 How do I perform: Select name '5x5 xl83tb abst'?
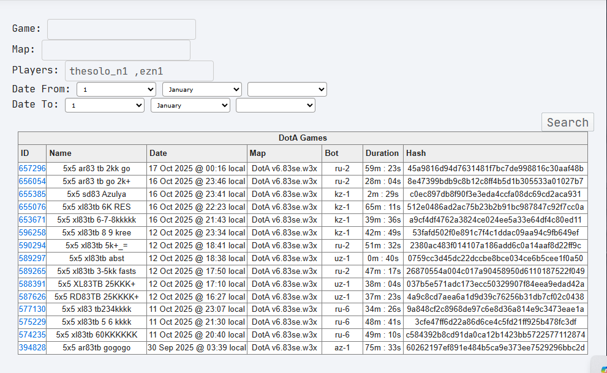(96, 258)
